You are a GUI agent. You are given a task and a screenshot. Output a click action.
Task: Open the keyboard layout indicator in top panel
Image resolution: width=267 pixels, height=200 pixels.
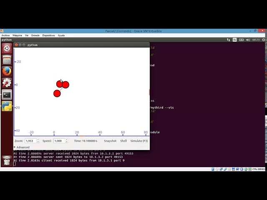[234, 40]
